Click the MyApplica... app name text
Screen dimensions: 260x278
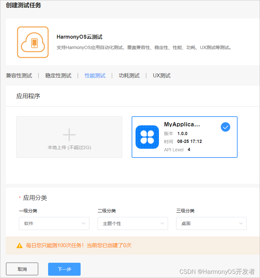pyautogui.click(x=182, y=124)
